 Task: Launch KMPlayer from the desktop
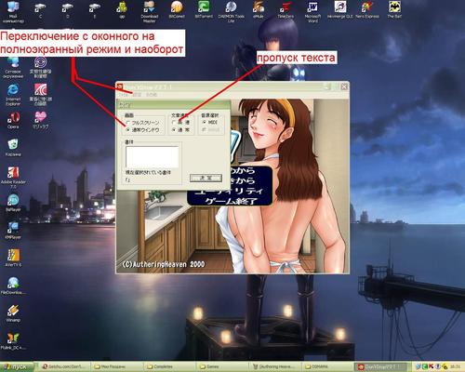pos(13,231)
